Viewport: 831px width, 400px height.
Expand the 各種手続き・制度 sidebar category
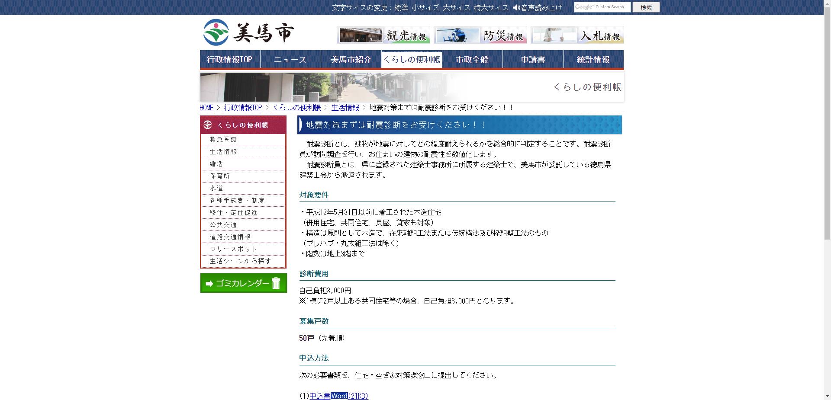click(238, 200)
